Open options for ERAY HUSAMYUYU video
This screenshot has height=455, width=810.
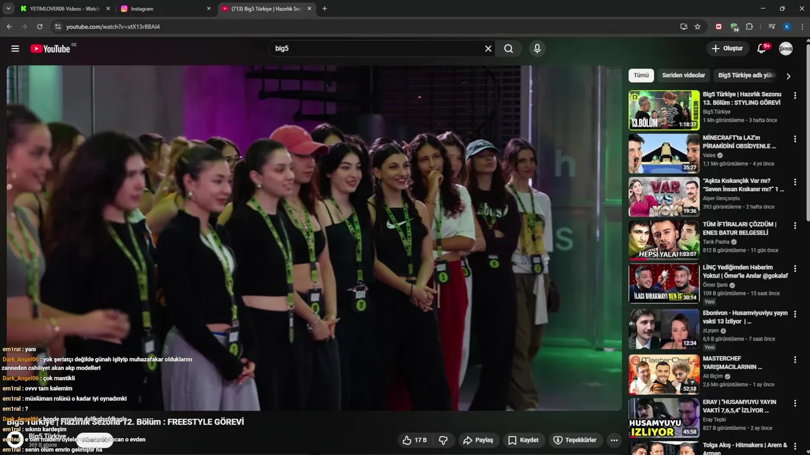point(795,403)
